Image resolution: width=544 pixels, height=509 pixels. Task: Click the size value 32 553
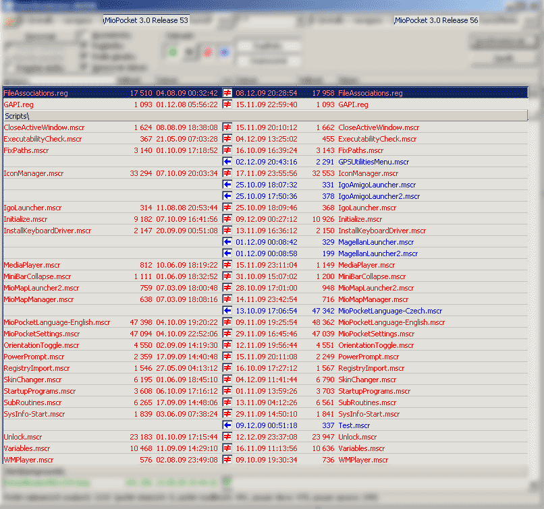click(323, 173)
